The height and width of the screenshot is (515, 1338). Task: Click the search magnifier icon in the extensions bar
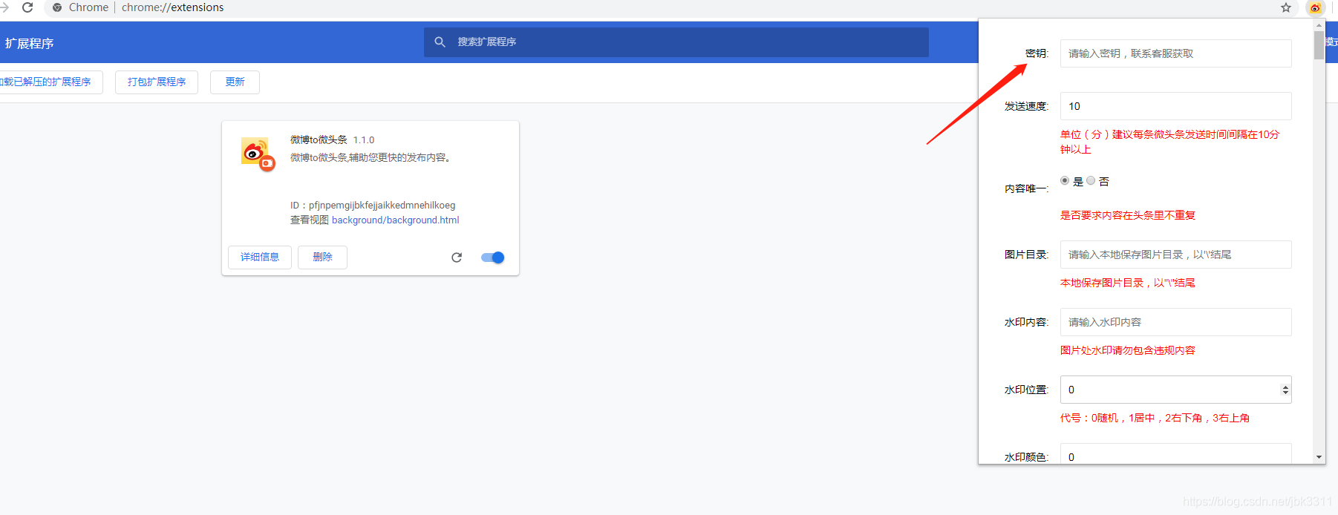pyautogui.click(x=440, y=42)
